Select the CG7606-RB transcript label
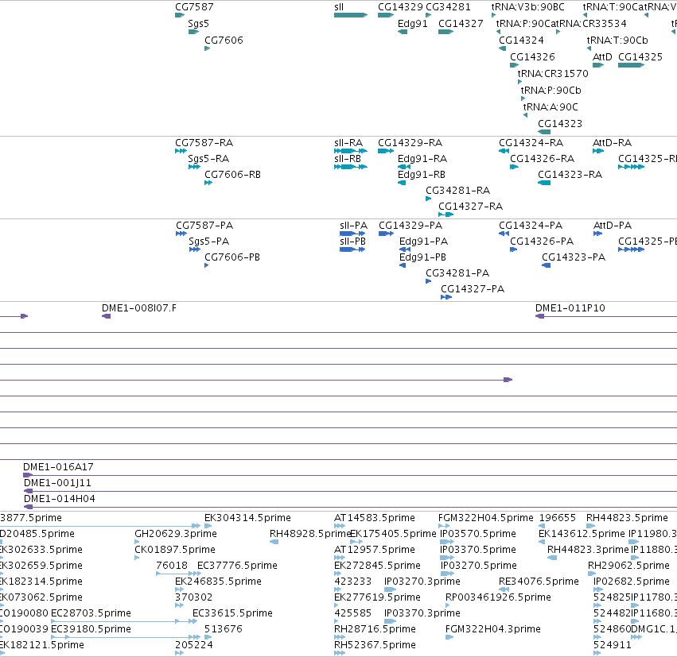 click(x=232, y=175)
